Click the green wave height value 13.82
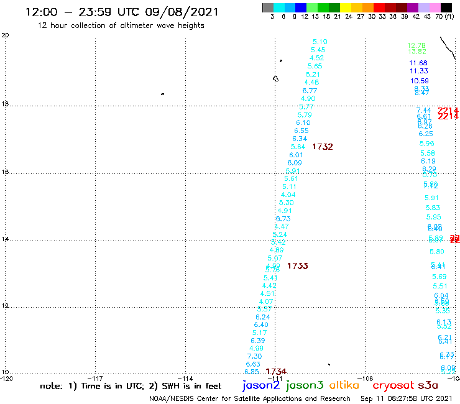This screenshot has width=460, height=404. point(416,52)
